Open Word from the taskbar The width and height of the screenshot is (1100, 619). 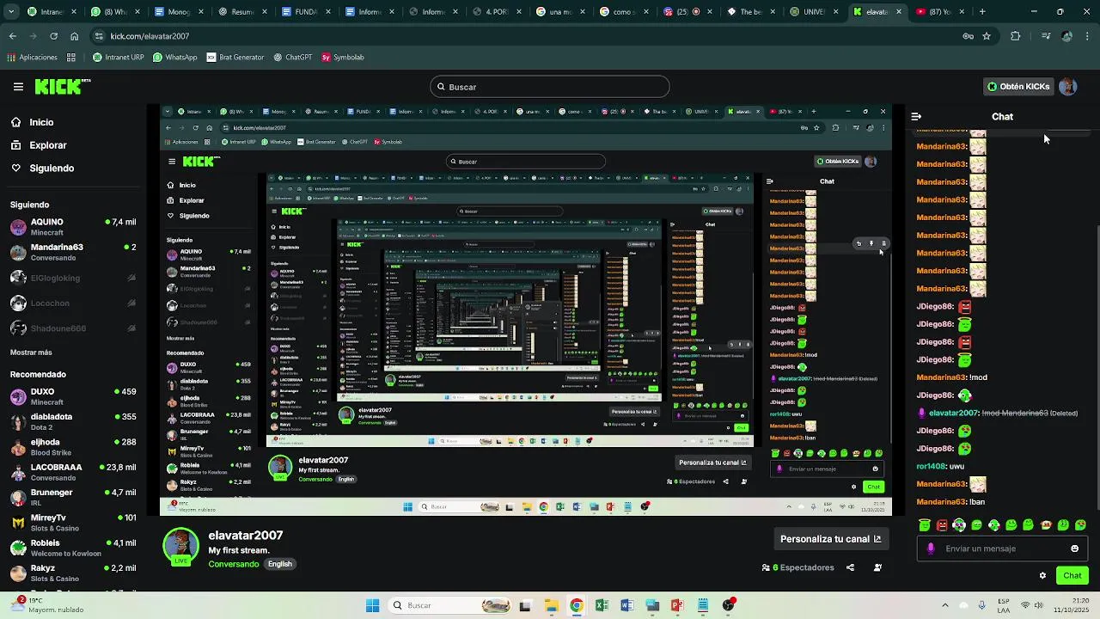626,605
